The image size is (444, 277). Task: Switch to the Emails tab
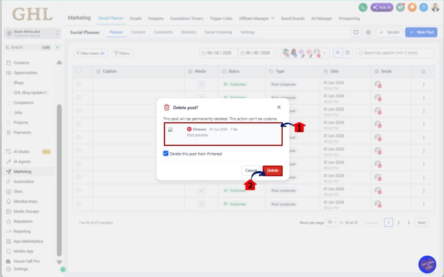[x=136, y=18]
